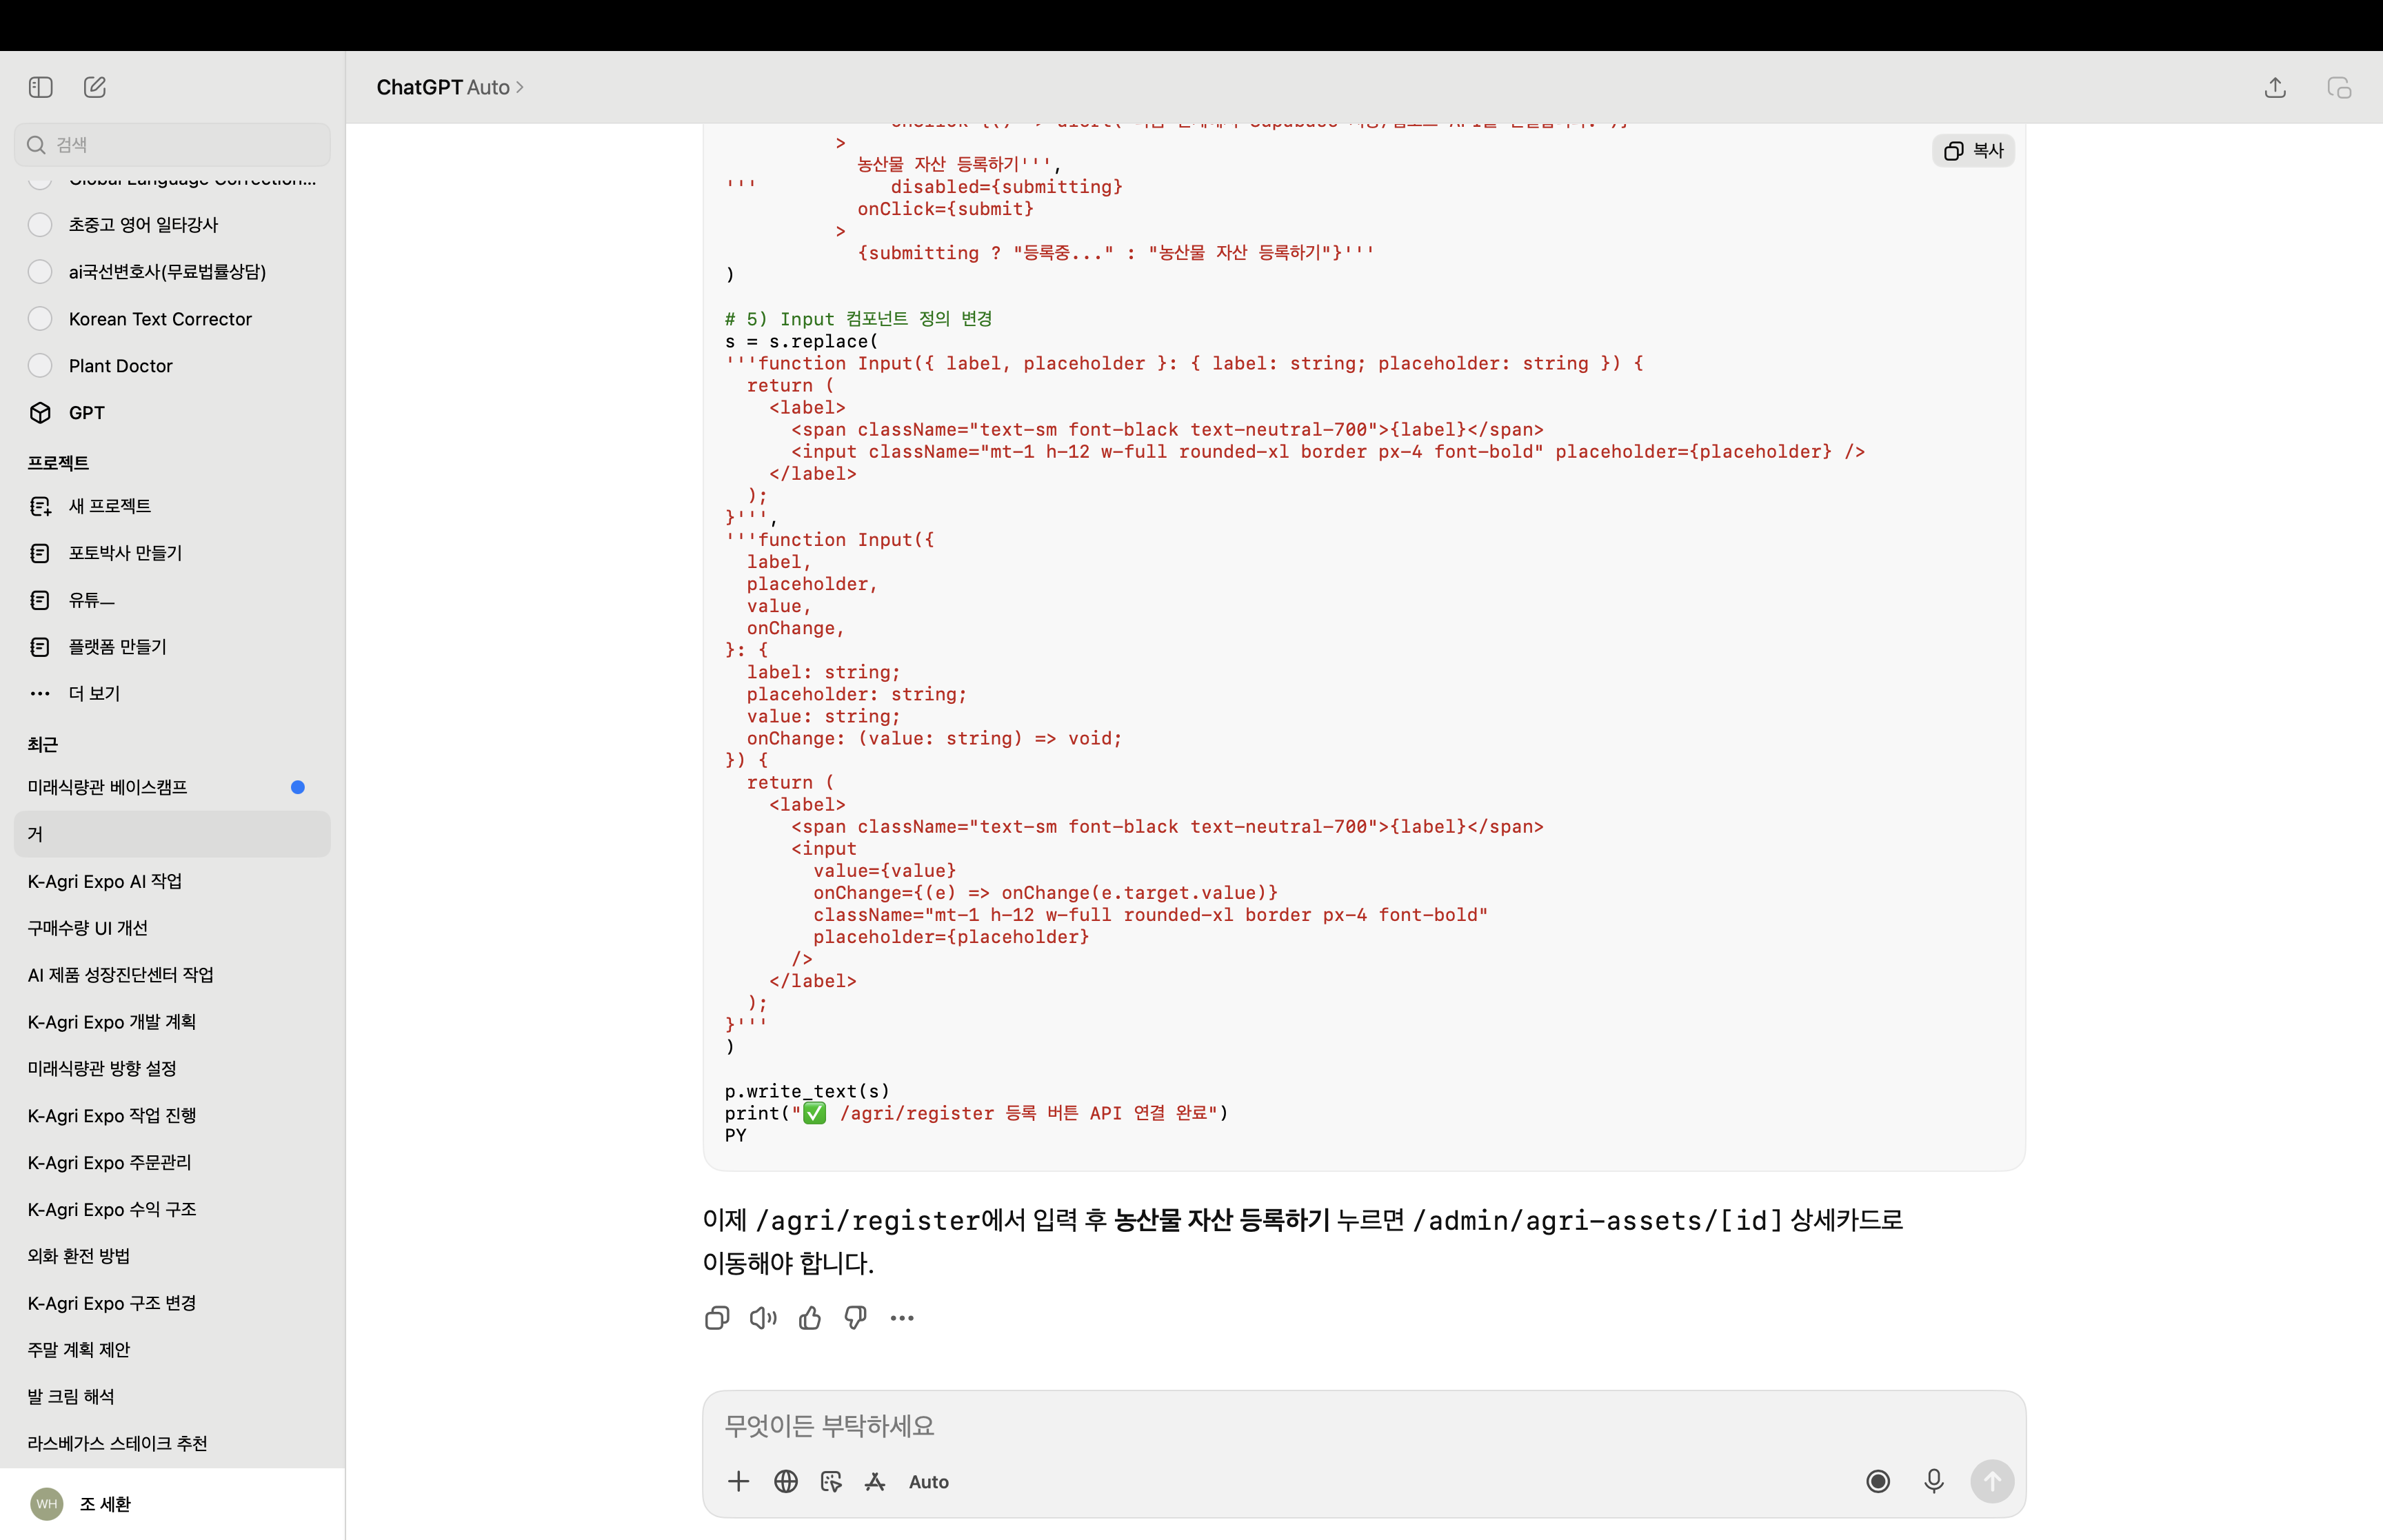The height and width of the screenshot is (1540, 2383).
Task: Open the companion window icon
Action: tap(2339, 87)
